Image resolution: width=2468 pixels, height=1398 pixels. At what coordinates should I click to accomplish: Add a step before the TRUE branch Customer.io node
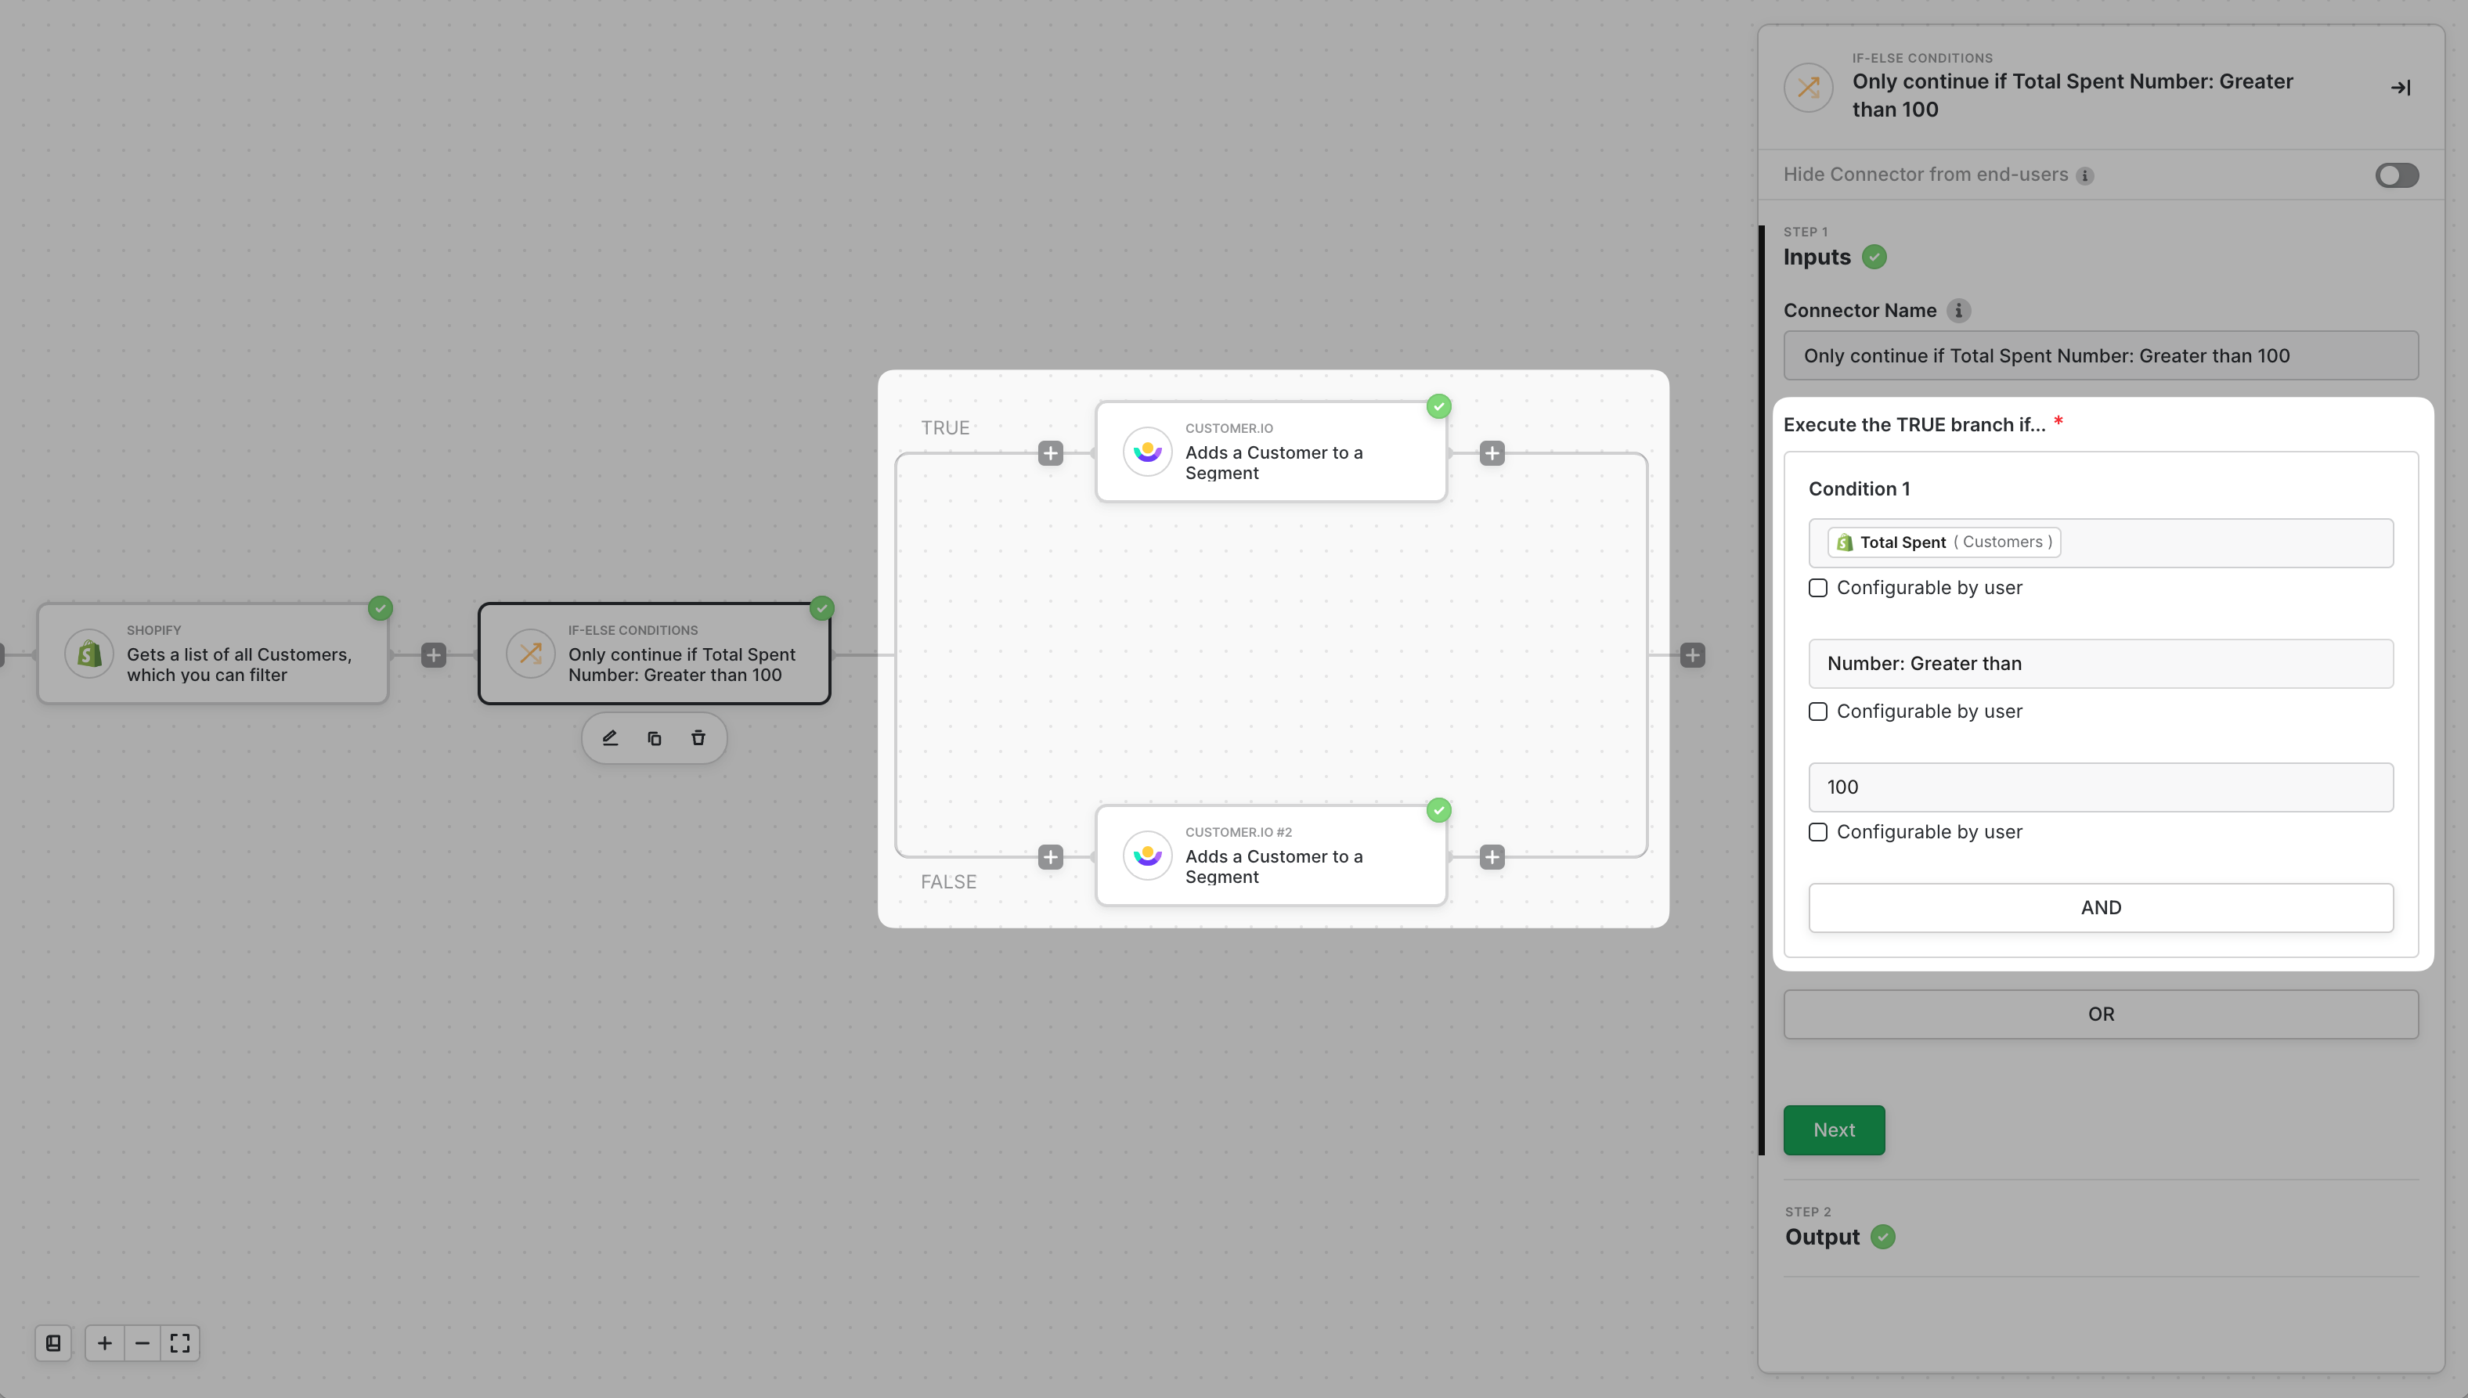1051,453
